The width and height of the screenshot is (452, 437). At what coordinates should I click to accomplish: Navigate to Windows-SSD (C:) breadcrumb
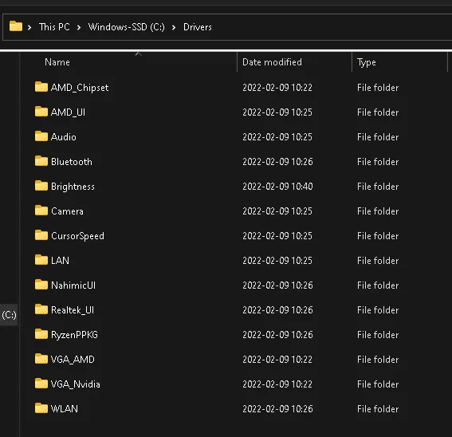coord(127,27)
